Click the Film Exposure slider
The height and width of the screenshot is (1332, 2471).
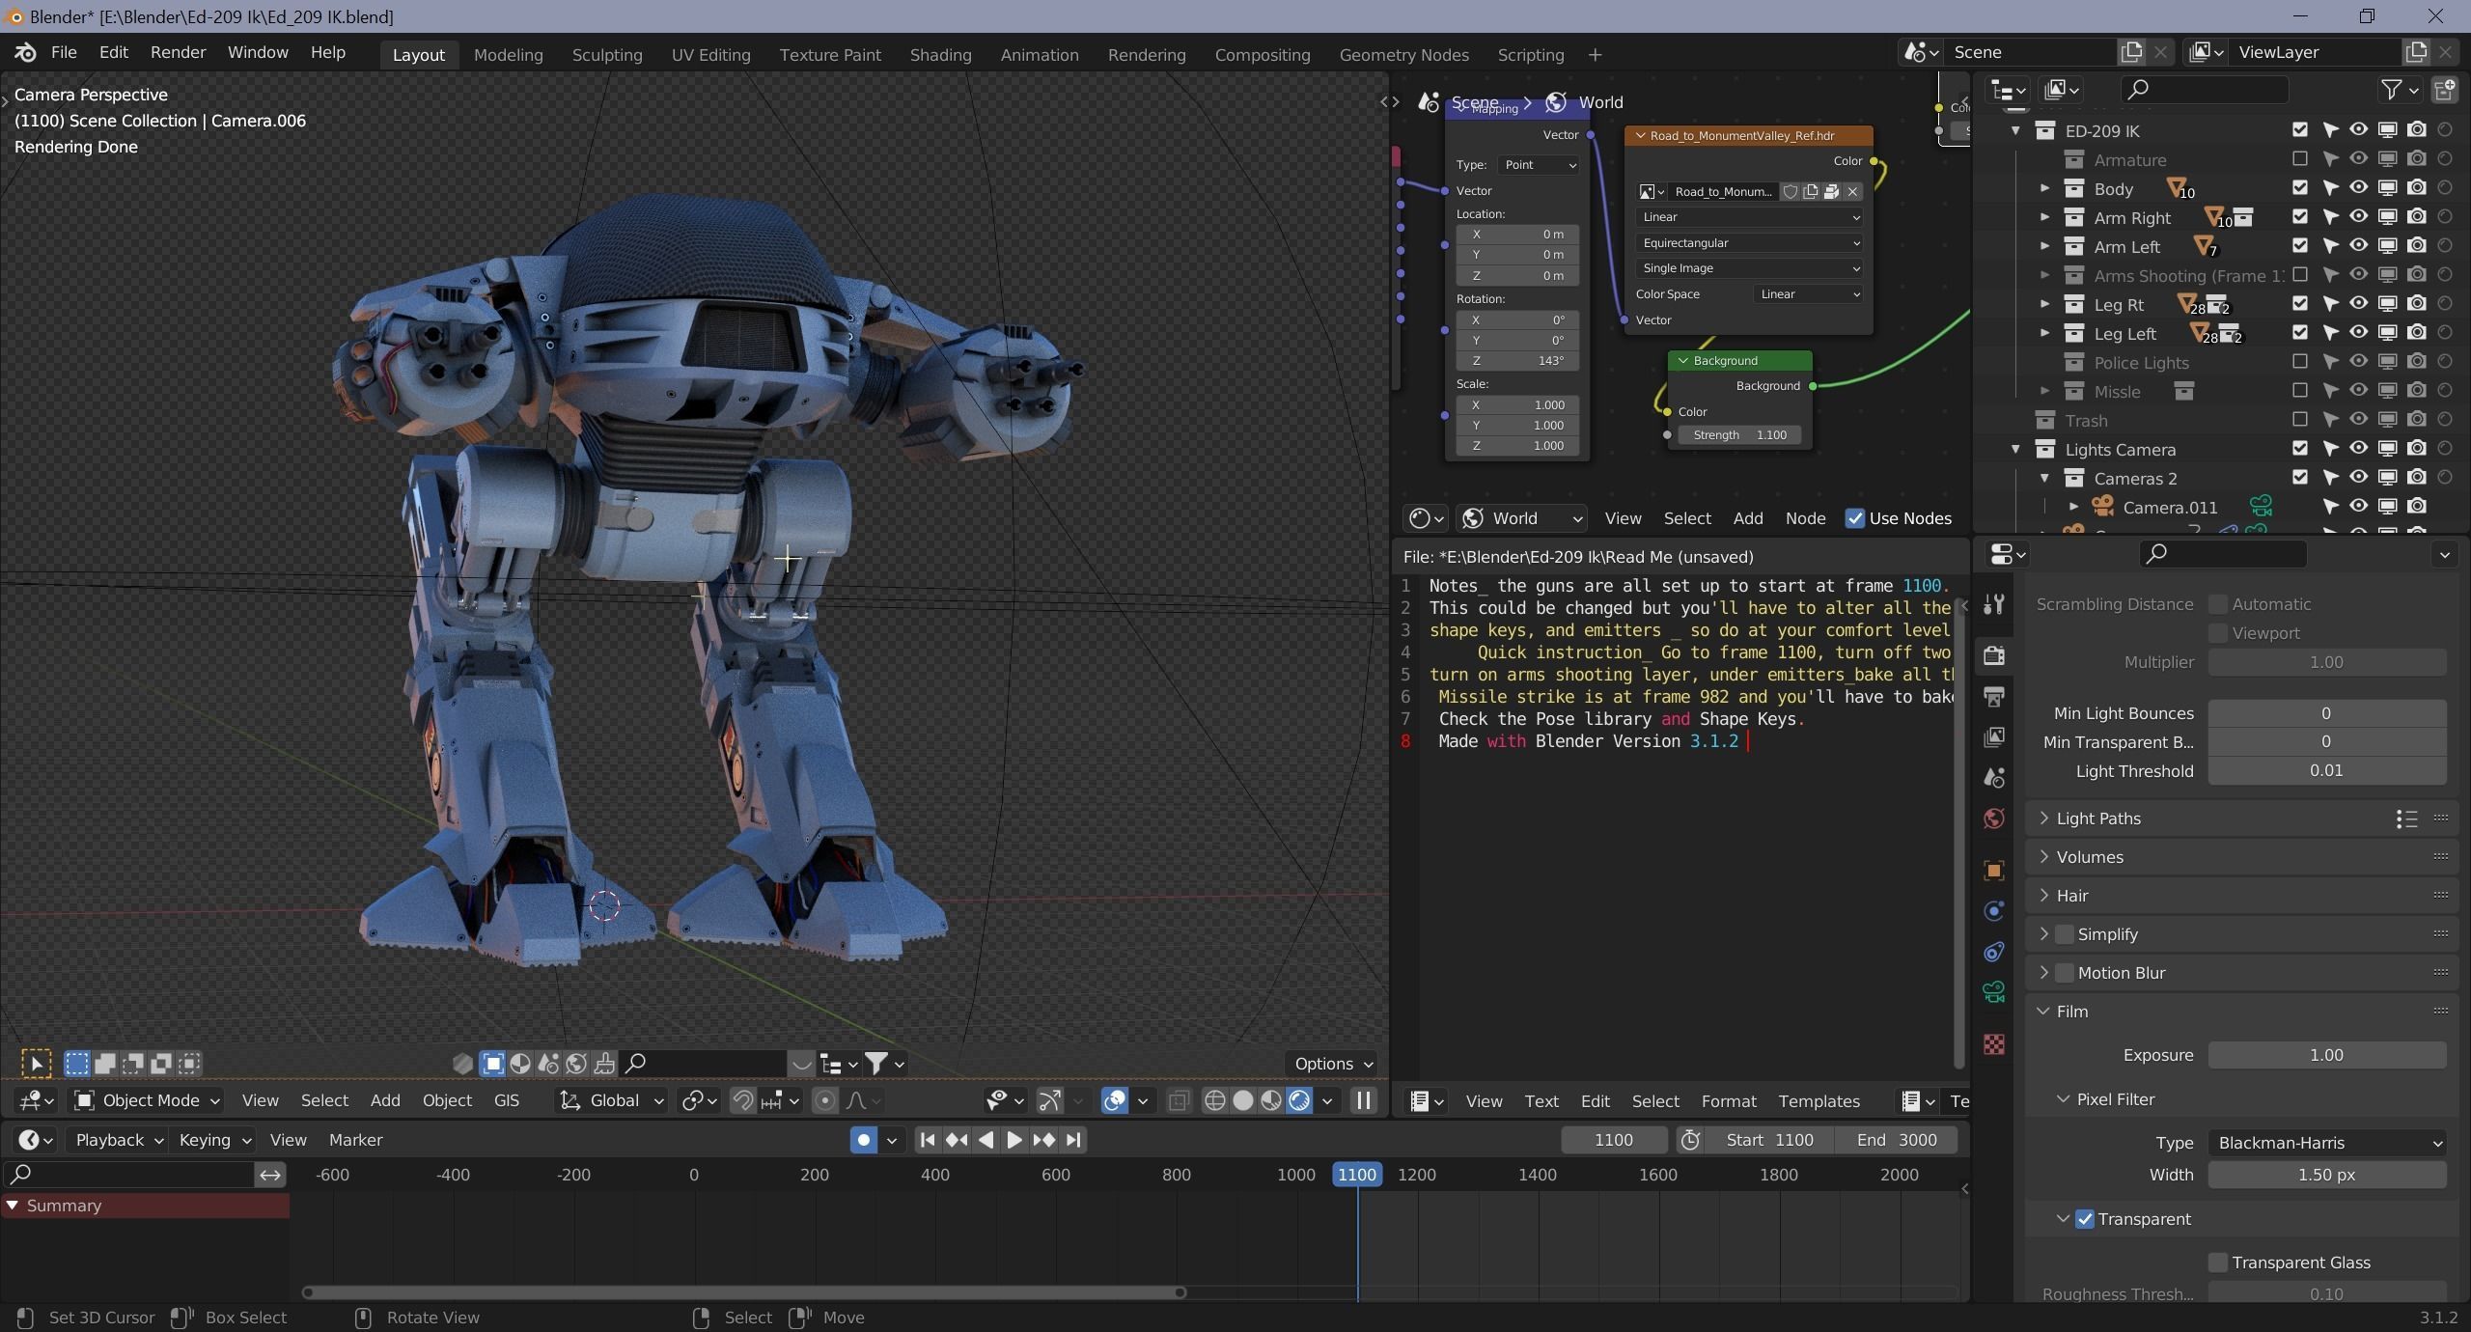(x=2327, y=1055)
